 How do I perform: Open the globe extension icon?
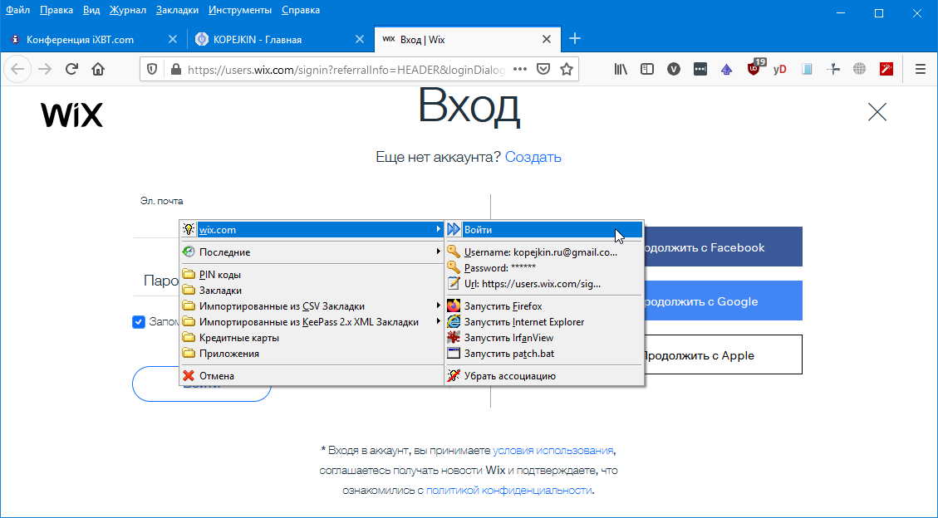coord(860,69)
